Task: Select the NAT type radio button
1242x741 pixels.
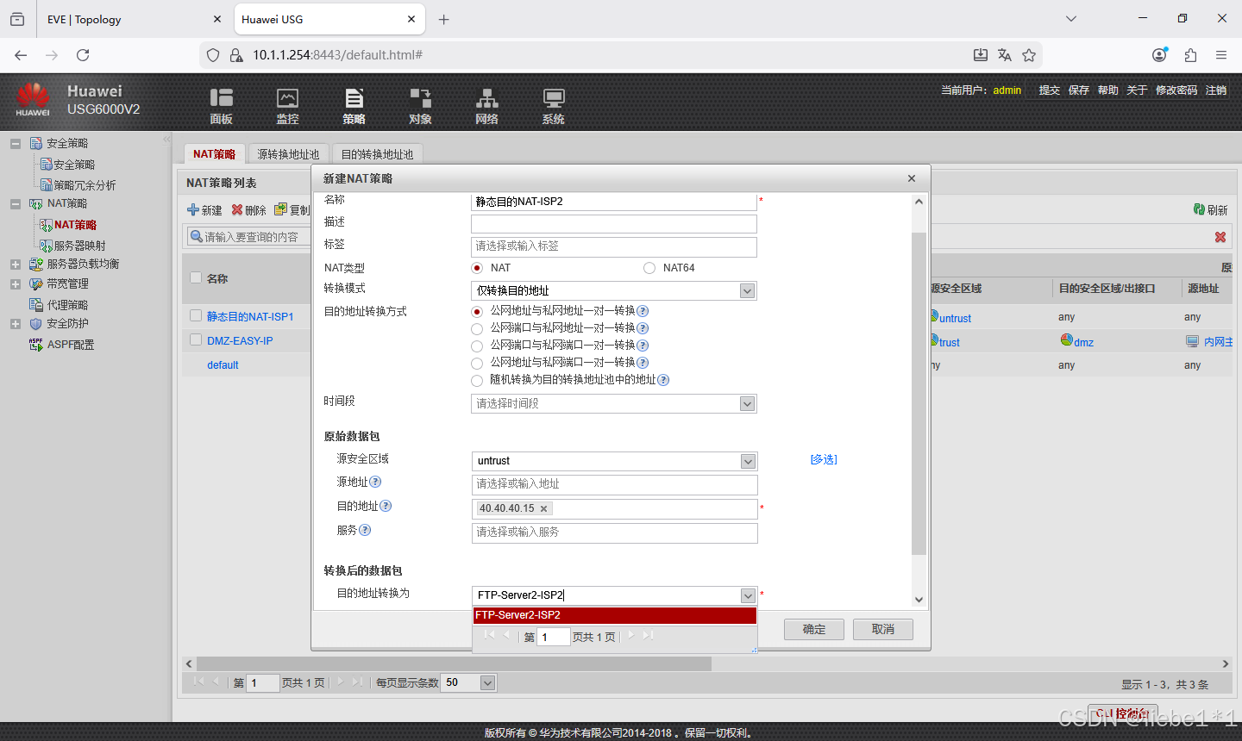Action: tap(477, 268)
